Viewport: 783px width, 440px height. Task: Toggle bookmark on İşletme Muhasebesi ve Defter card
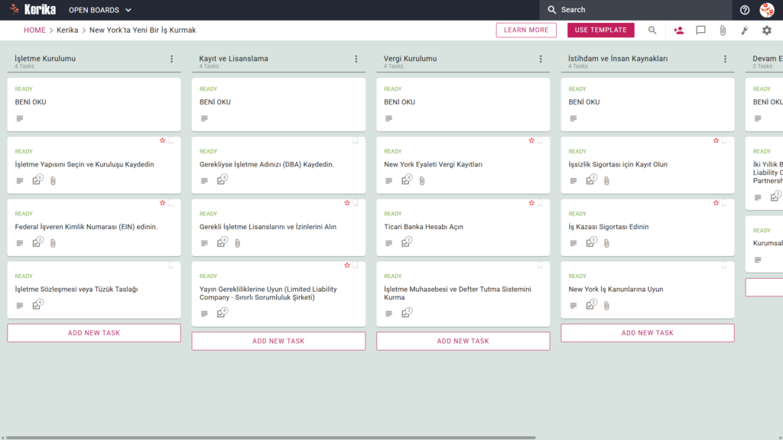pos(540,266)
